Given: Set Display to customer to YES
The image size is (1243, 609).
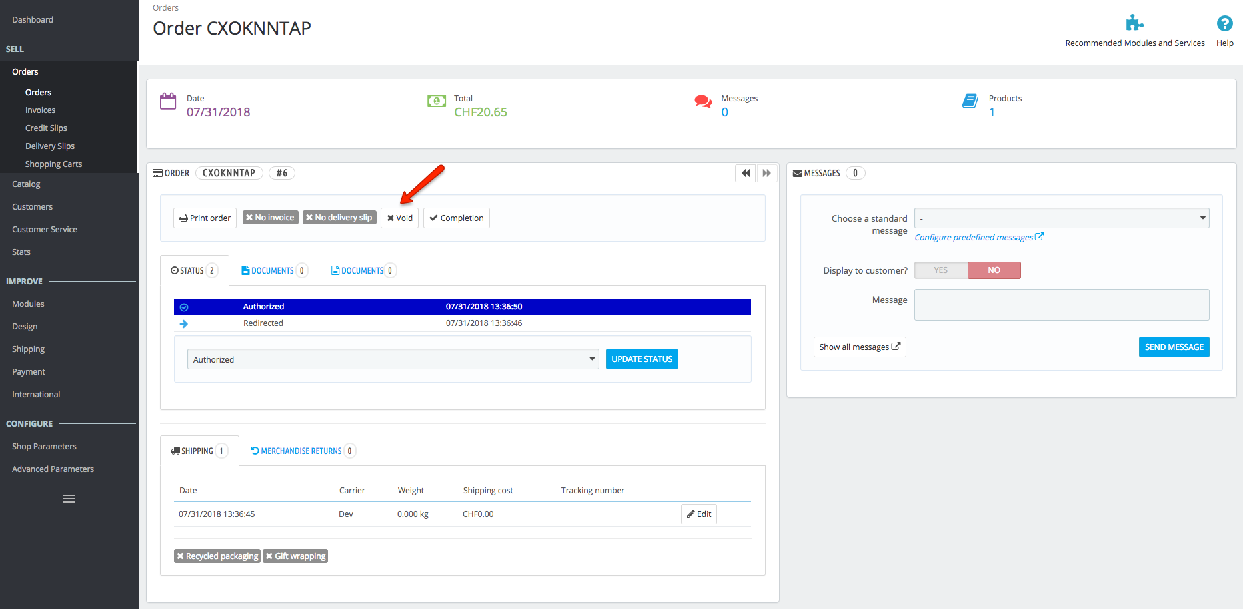Looking at the screenshot, I should click(940, 270).
